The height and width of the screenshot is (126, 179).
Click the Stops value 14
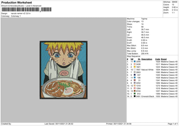click(x=142, y=24)
